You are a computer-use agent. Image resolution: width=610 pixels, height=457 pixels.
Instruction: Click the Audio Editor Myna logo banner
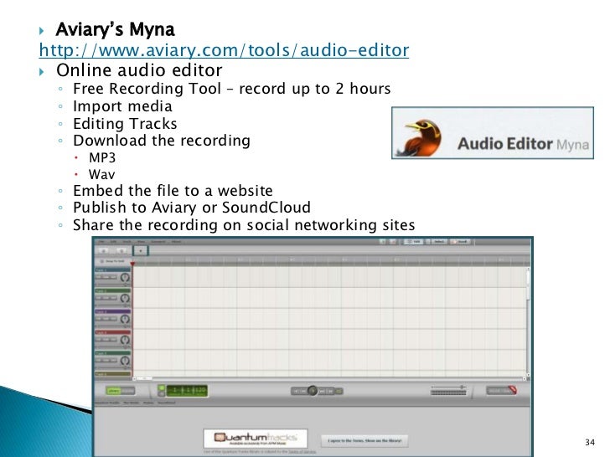(x=493, y=133)
